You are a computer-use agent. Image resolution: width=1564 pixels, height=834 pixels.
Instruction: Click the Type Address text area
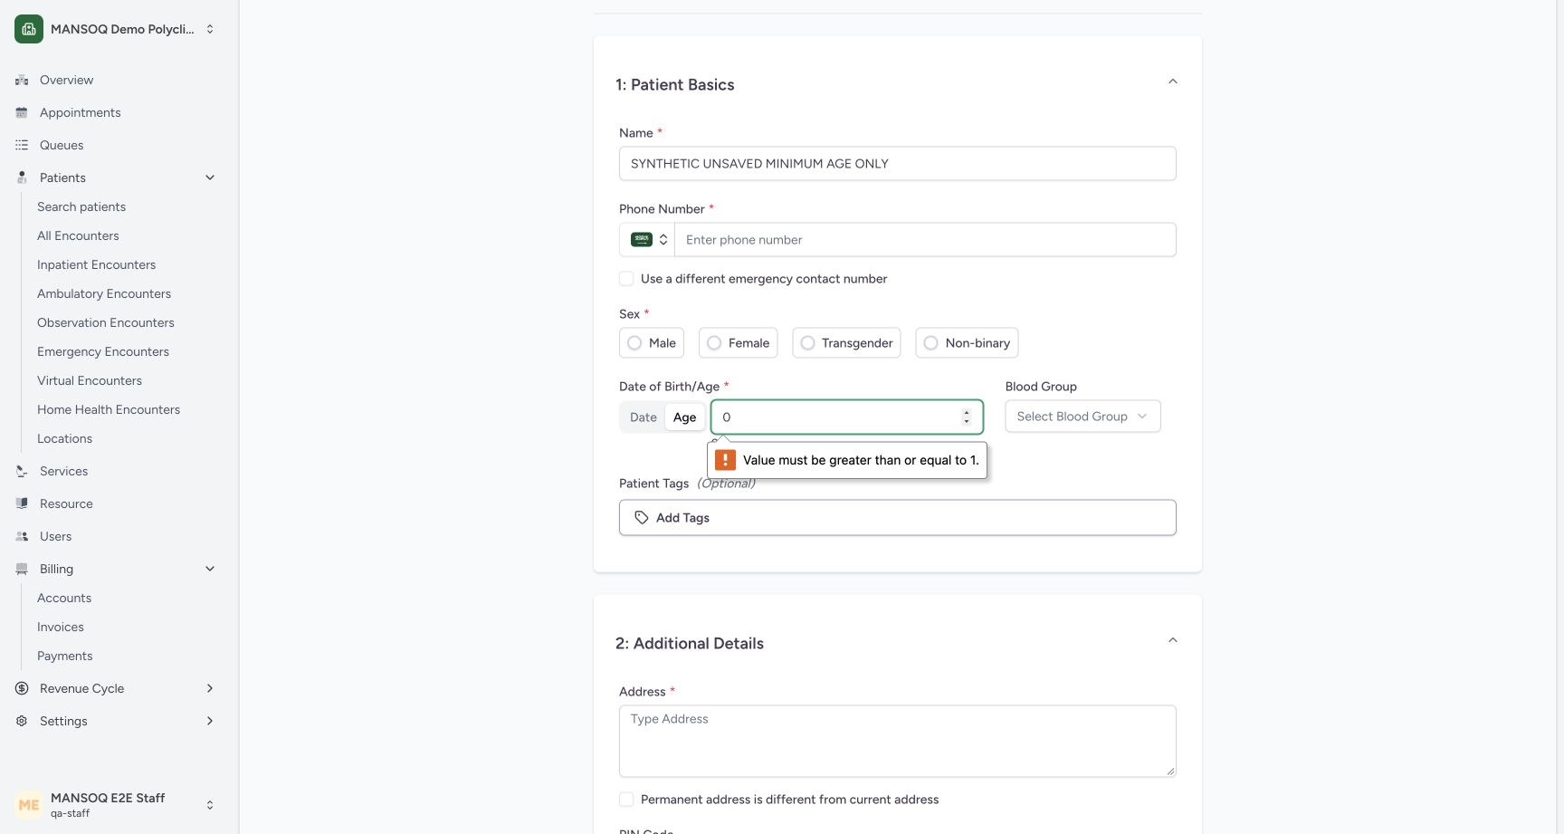coord(897,741)
